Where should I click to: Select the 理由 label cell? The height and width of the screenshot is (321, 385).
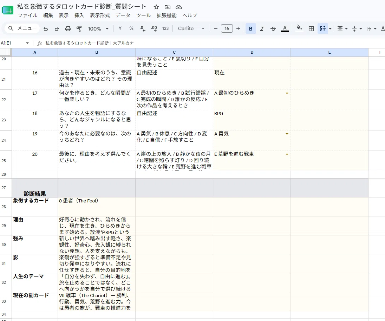35,226
